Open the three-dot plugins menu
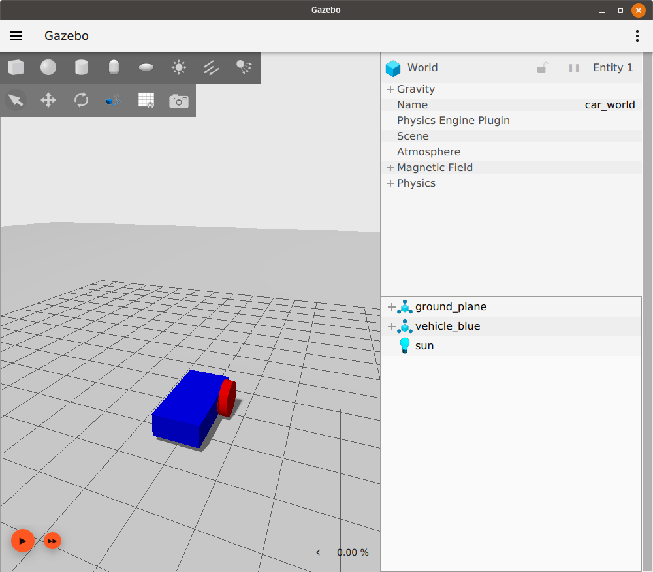The height and width of the screenshot is (572, 653). tap(637, 36)
